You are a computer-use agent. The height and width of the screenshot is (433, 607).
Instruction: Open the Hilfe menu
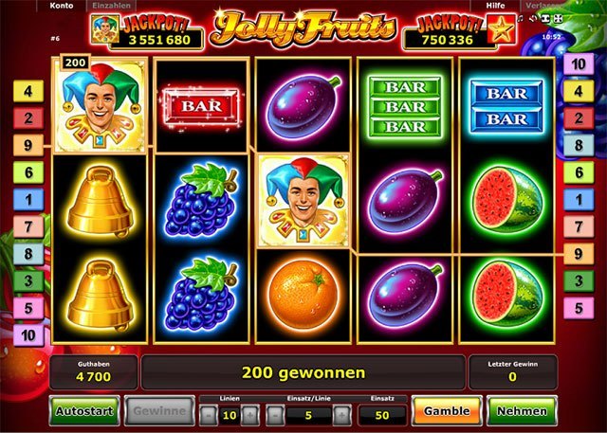point(495,6)
